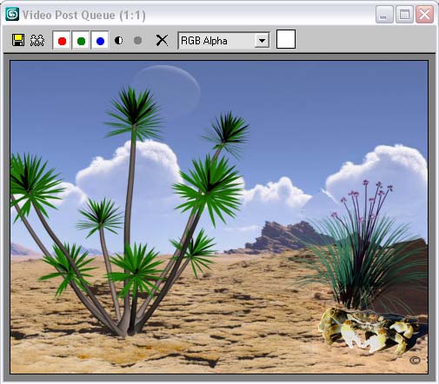Open the RGB Alpha channel dropdown

pos(223,41)
